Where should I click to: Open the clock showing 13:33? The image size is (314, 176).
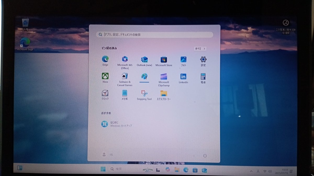281,171
